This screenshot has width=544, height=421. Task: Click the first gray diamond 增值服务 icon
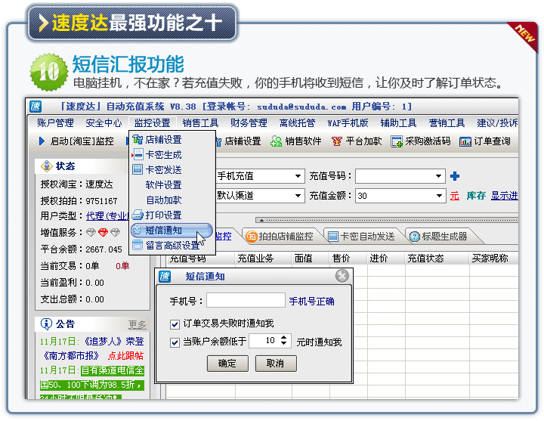coord(91,232)
